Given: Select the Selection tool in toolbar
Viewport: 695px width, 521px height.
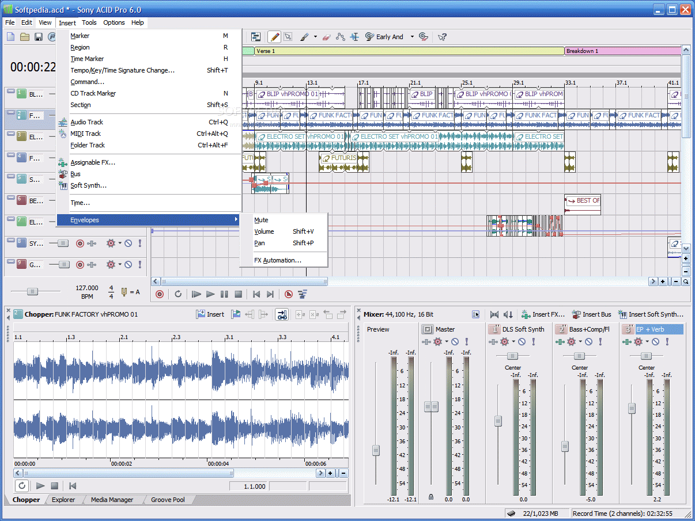Looking at the screenshot, I should point(288,37).
